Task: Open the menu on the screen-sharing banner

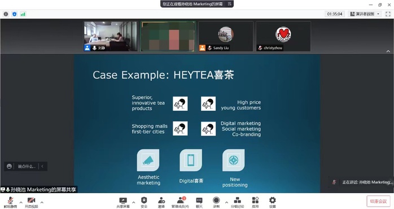Action: (x=229, y=4)
